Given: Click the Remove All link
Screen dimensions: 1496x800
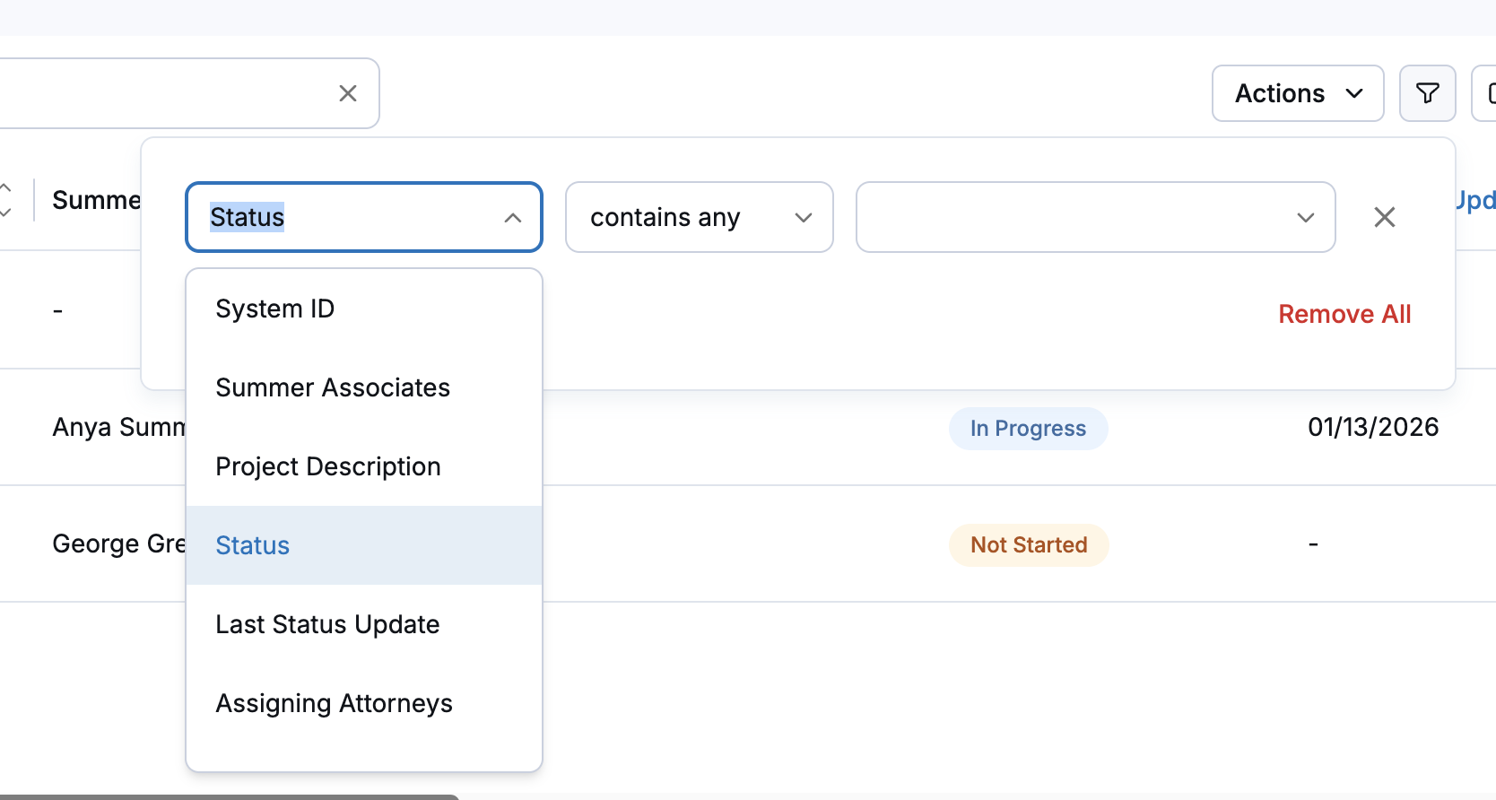Looking at the screenshot, I should 1344,314.
